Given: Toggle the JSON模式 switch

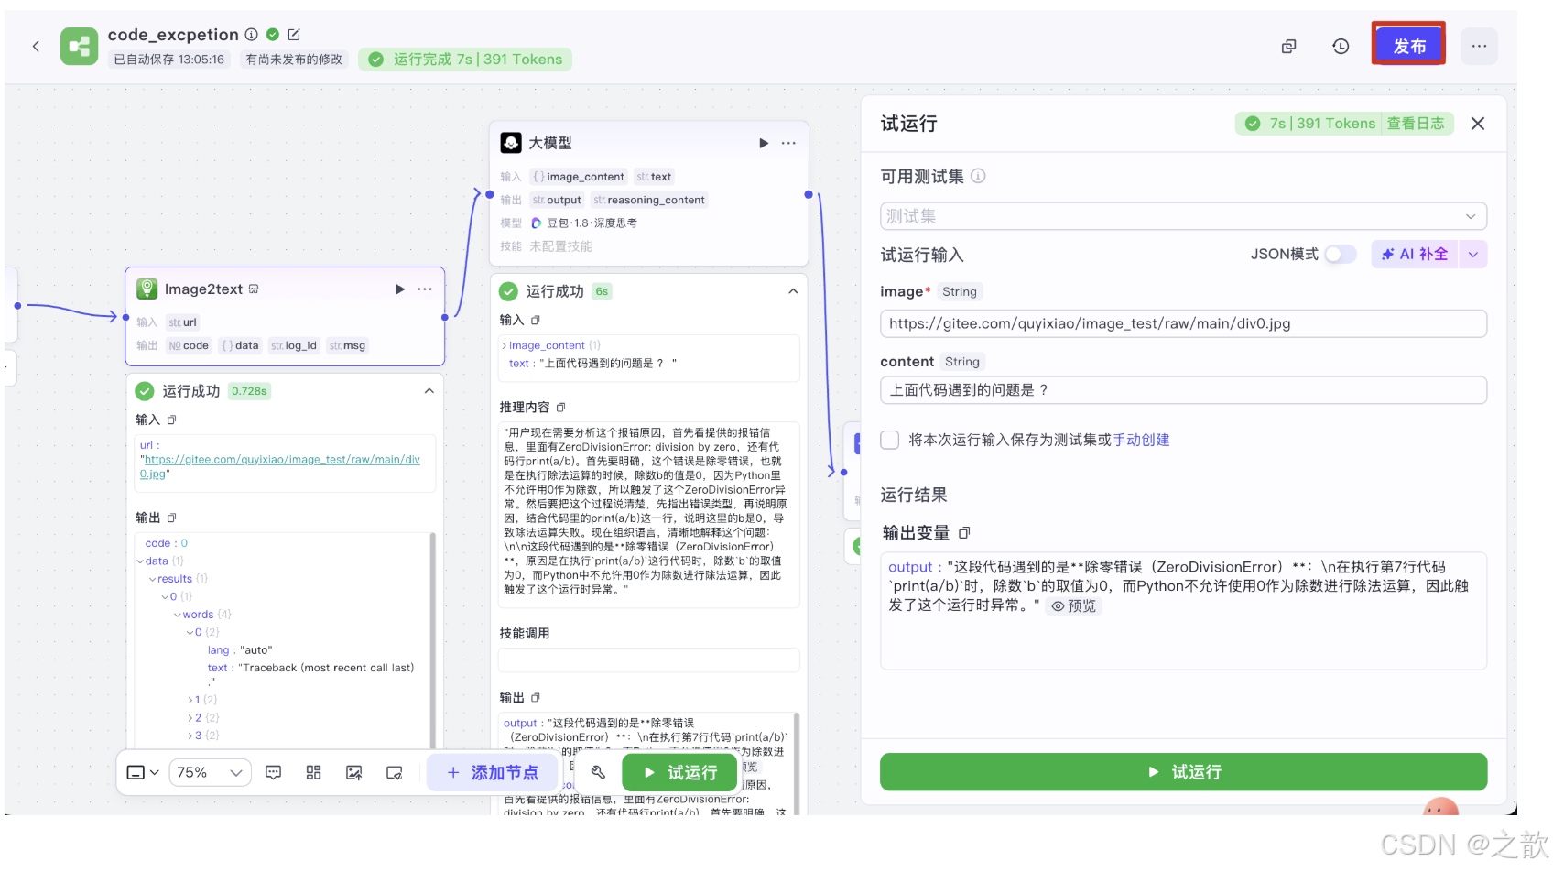Looking at the screenshot, I should [x=1340, y=255].
